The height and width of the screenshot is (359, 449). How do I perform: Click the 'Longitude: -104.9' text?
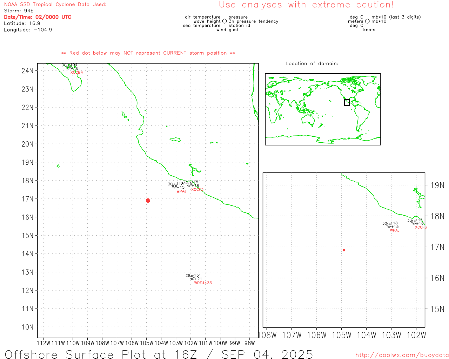pos(28,30)
